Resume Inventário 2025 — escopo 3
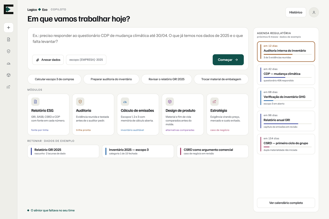The width and height of the screenshot is (329, 219). pos(138,151)
